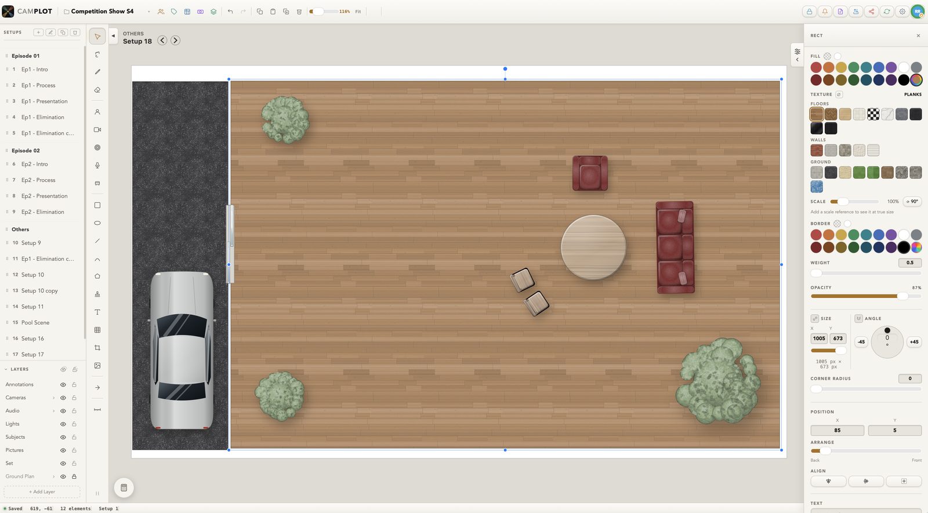
Task: Select the rectangle shape tool
Action: tap(97, 205)
